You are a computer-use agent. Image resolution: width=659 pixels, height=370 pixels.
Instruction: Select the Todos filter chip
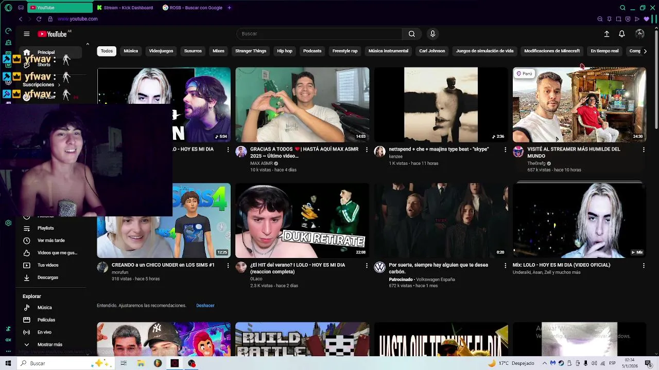tap(107, 51)
